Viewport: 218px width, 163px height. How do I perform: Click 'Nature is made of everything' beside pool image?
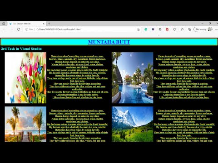click(x=184, y=56)
